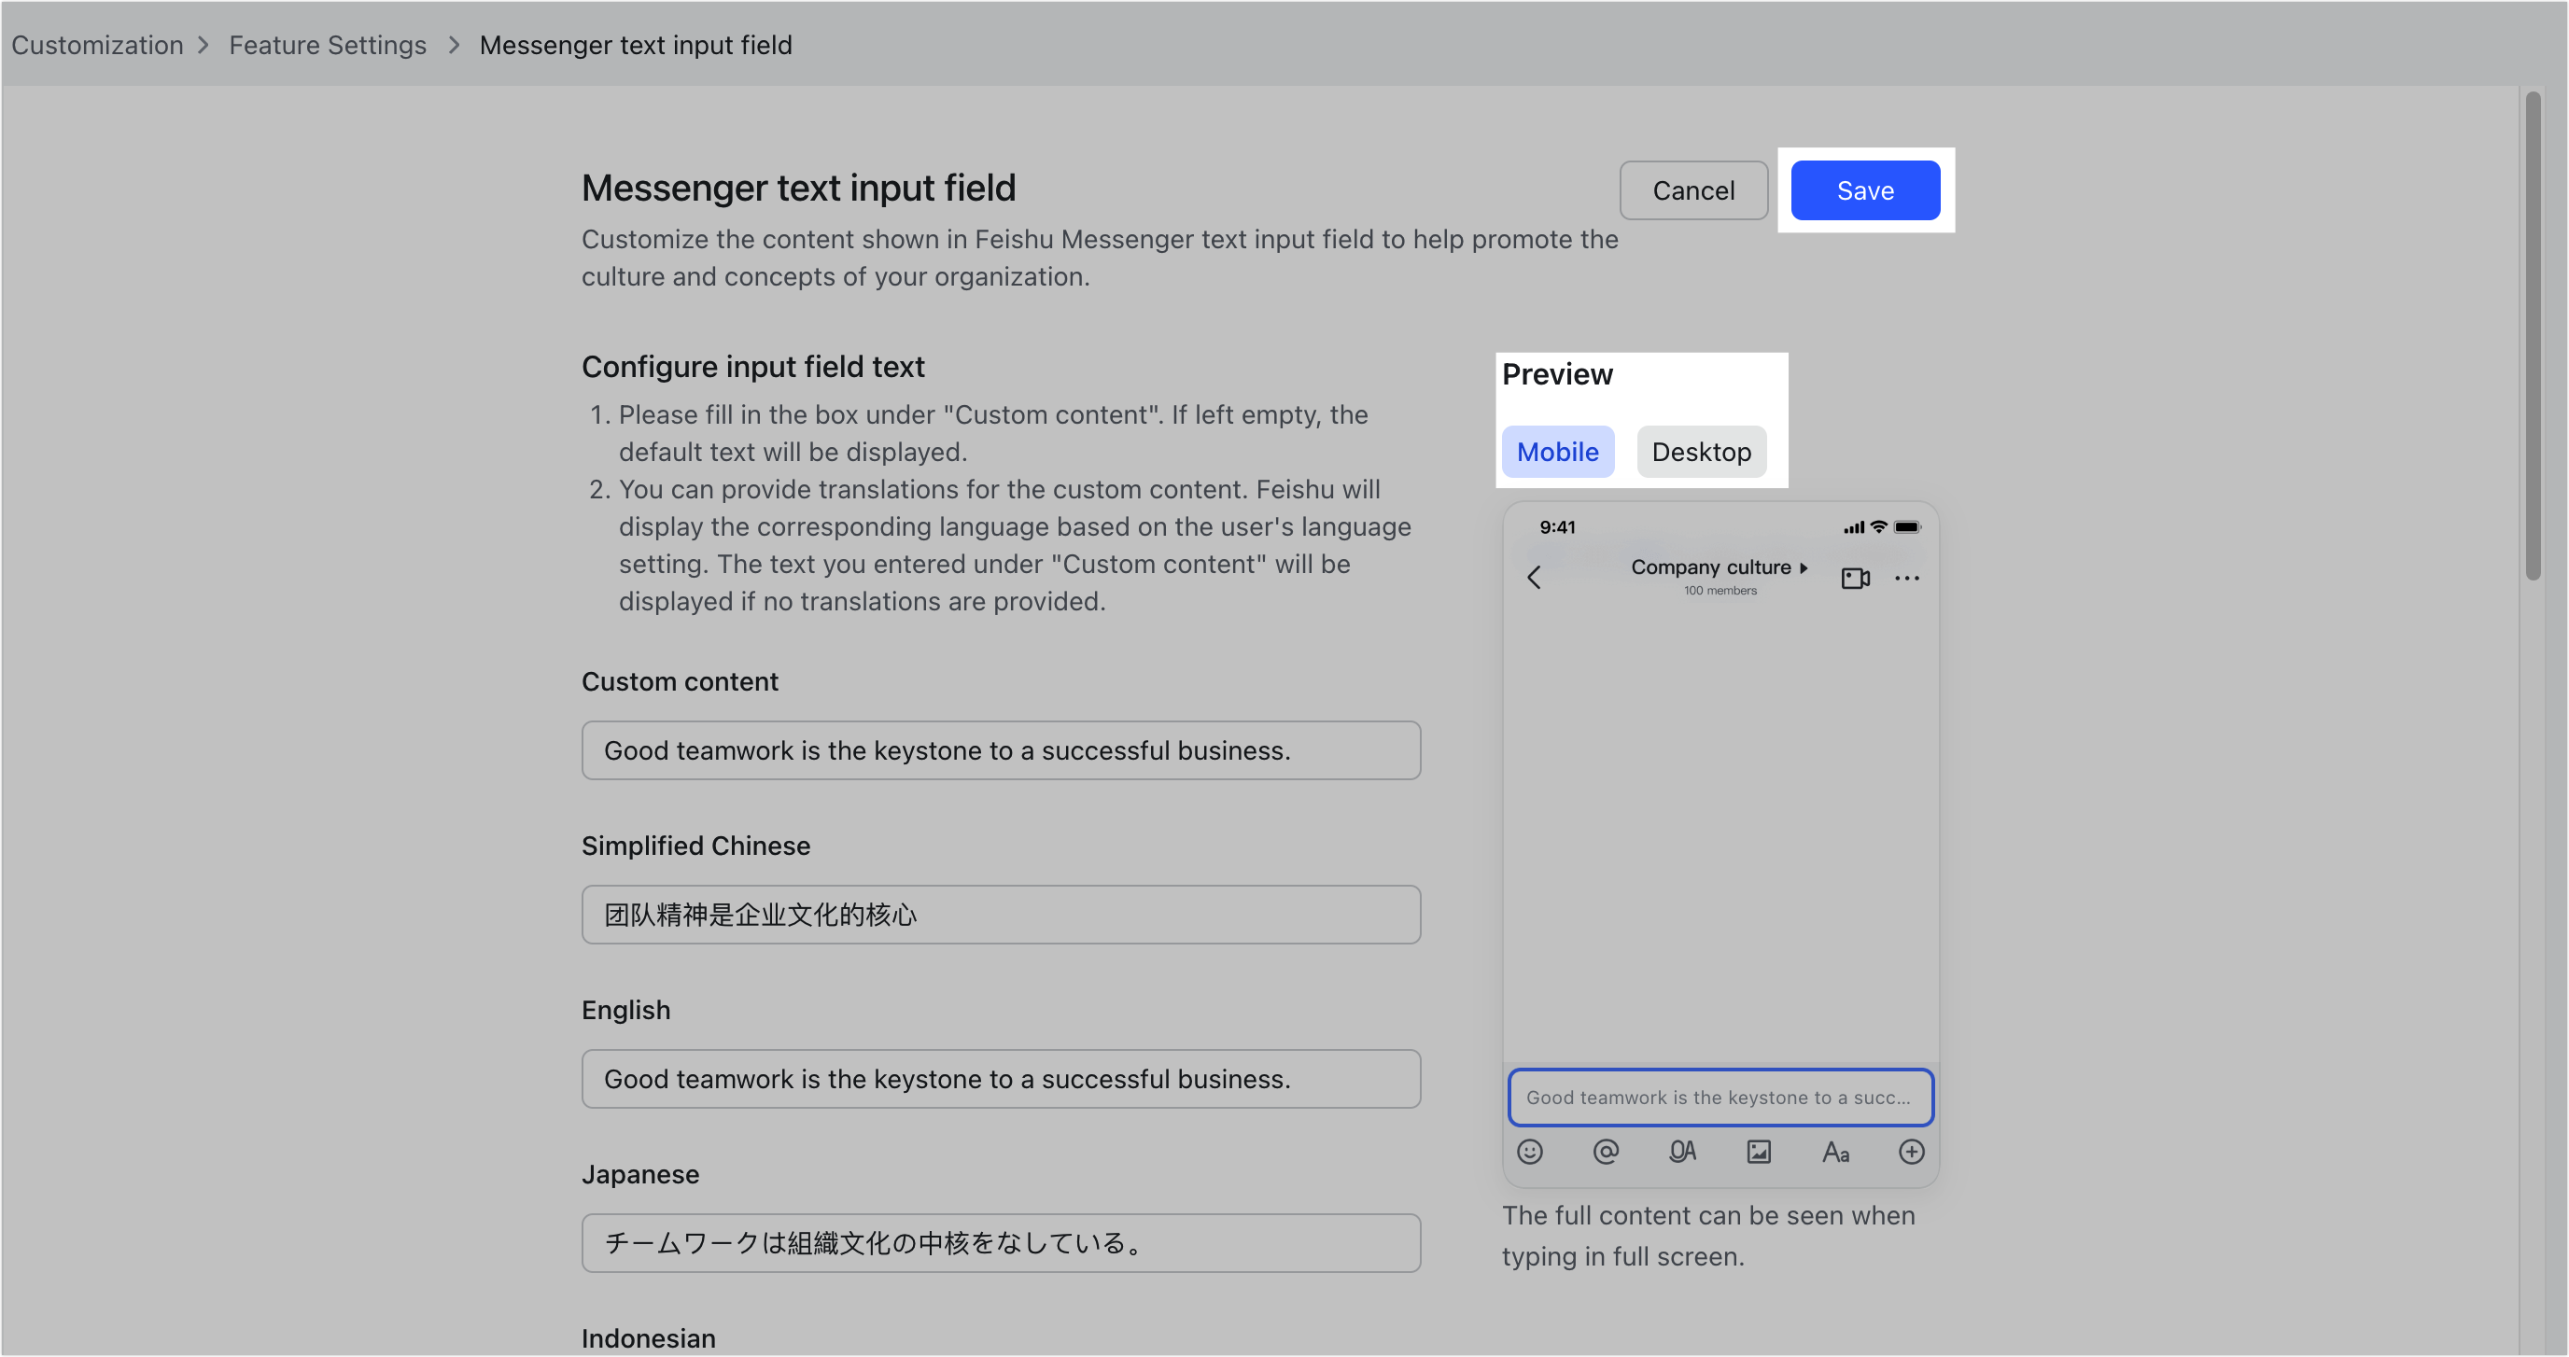Screen dimensions: 2569x1357
Task: Click the chevron after Feature Settings breadcrumb
Action: (454, 45)
